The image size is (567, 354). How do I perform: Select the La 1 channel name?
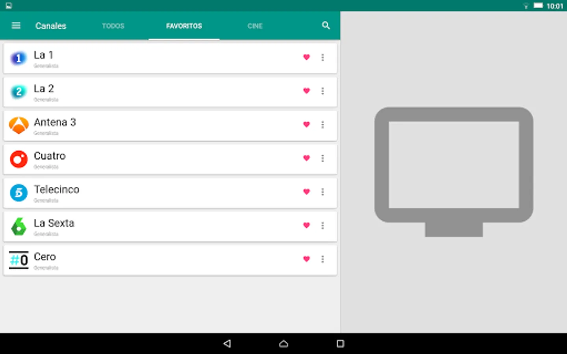[43, 55]
